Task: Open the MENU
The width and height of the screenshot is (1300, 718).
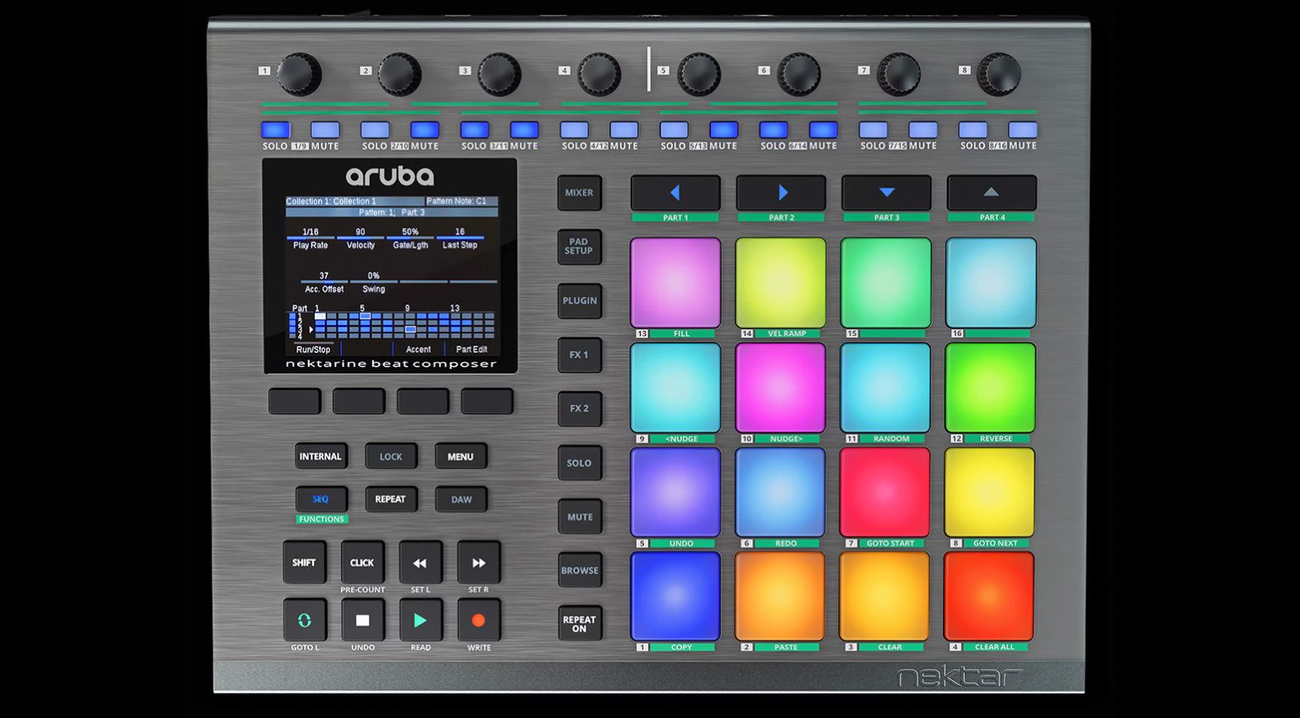Action: click(460, 456)
